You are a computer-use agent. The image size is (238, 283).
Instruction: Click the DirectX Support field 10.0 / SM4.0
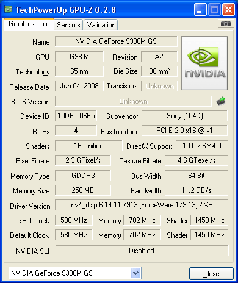[202, 146]
